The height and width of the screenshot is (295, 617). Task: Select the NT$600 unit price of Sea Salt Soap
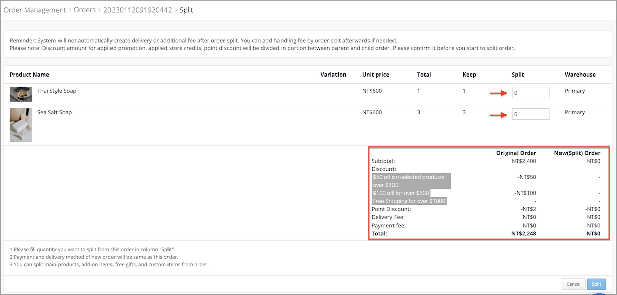coord(372,112)
